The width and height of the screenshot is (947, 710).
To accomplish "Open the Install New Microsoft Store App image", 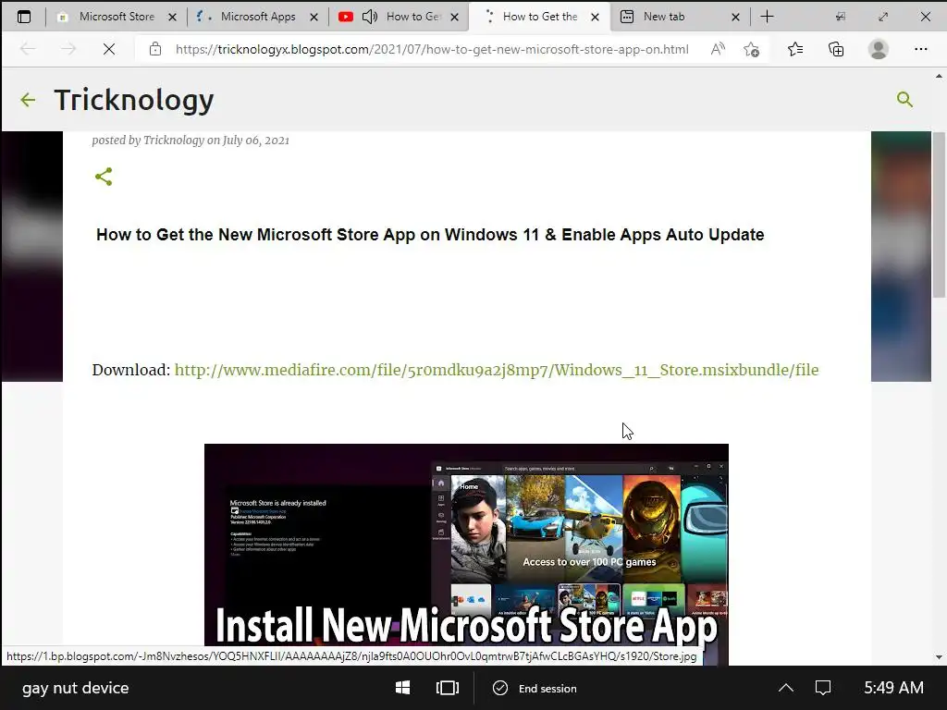I will pyautogui.click(x=466, y=555).
